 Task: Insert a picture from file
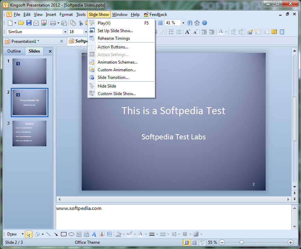109,234
